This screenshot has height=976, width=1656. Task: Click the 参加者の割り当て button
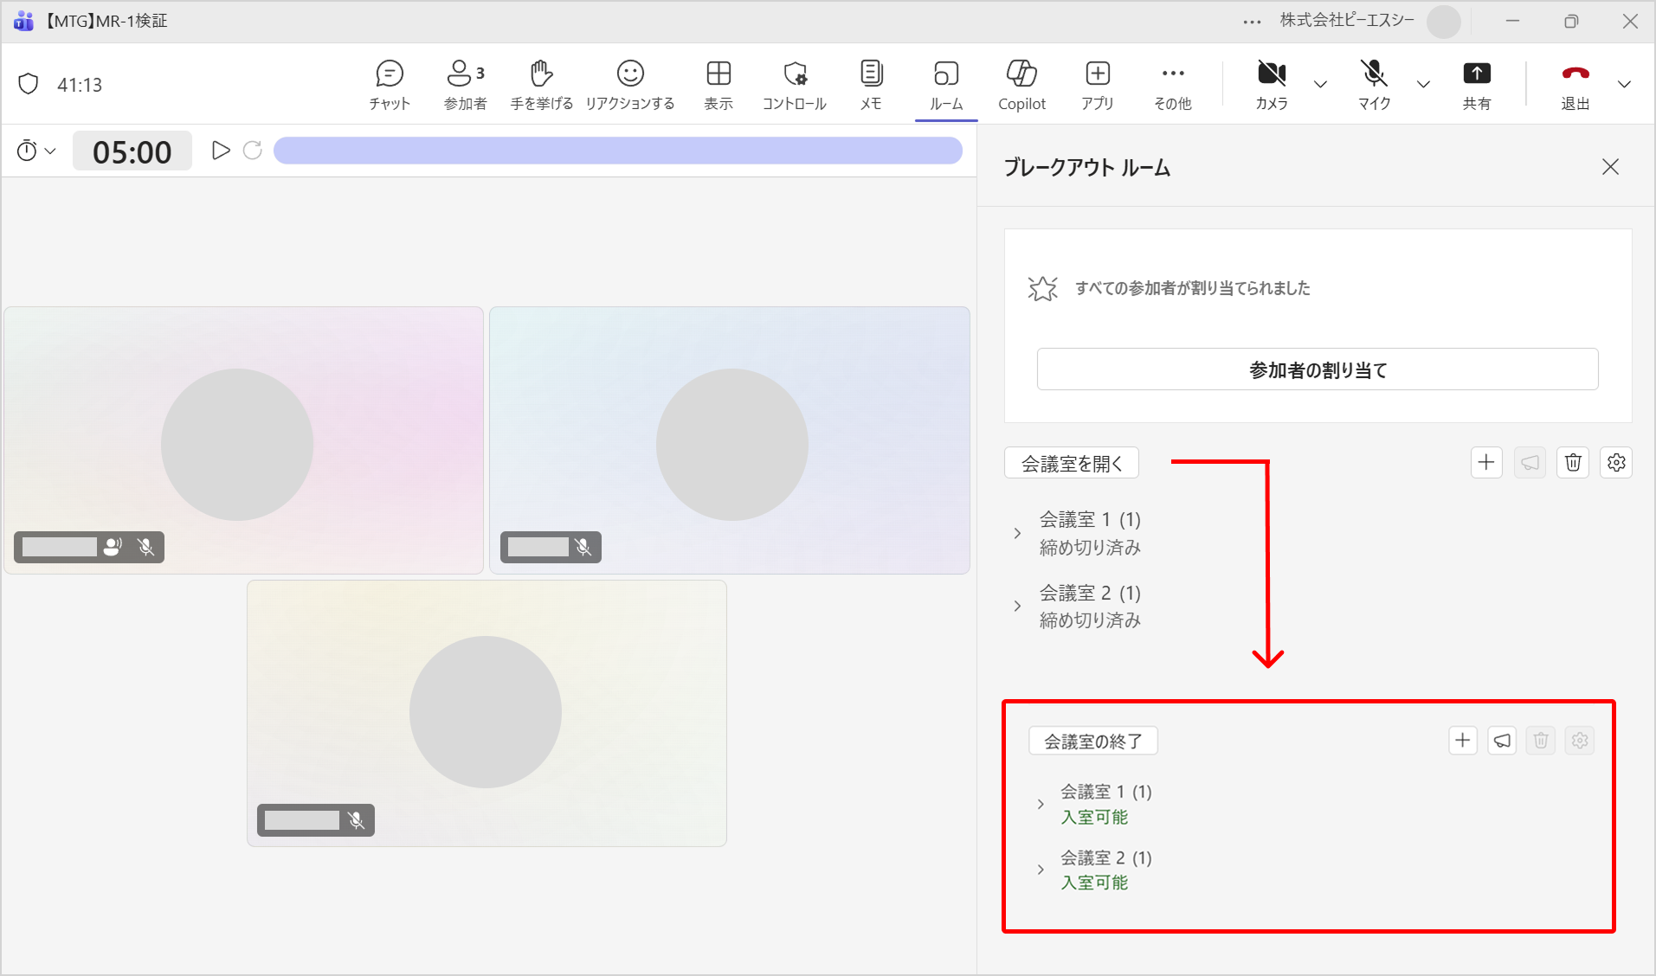click(x=1317, y=369)
